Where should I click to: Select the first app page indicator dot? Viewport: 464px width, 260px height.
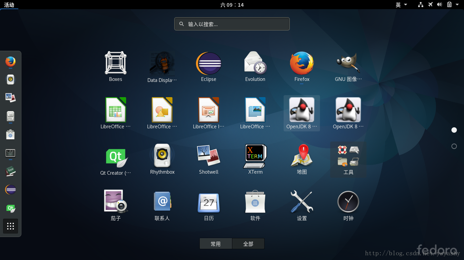coord(454,130)
